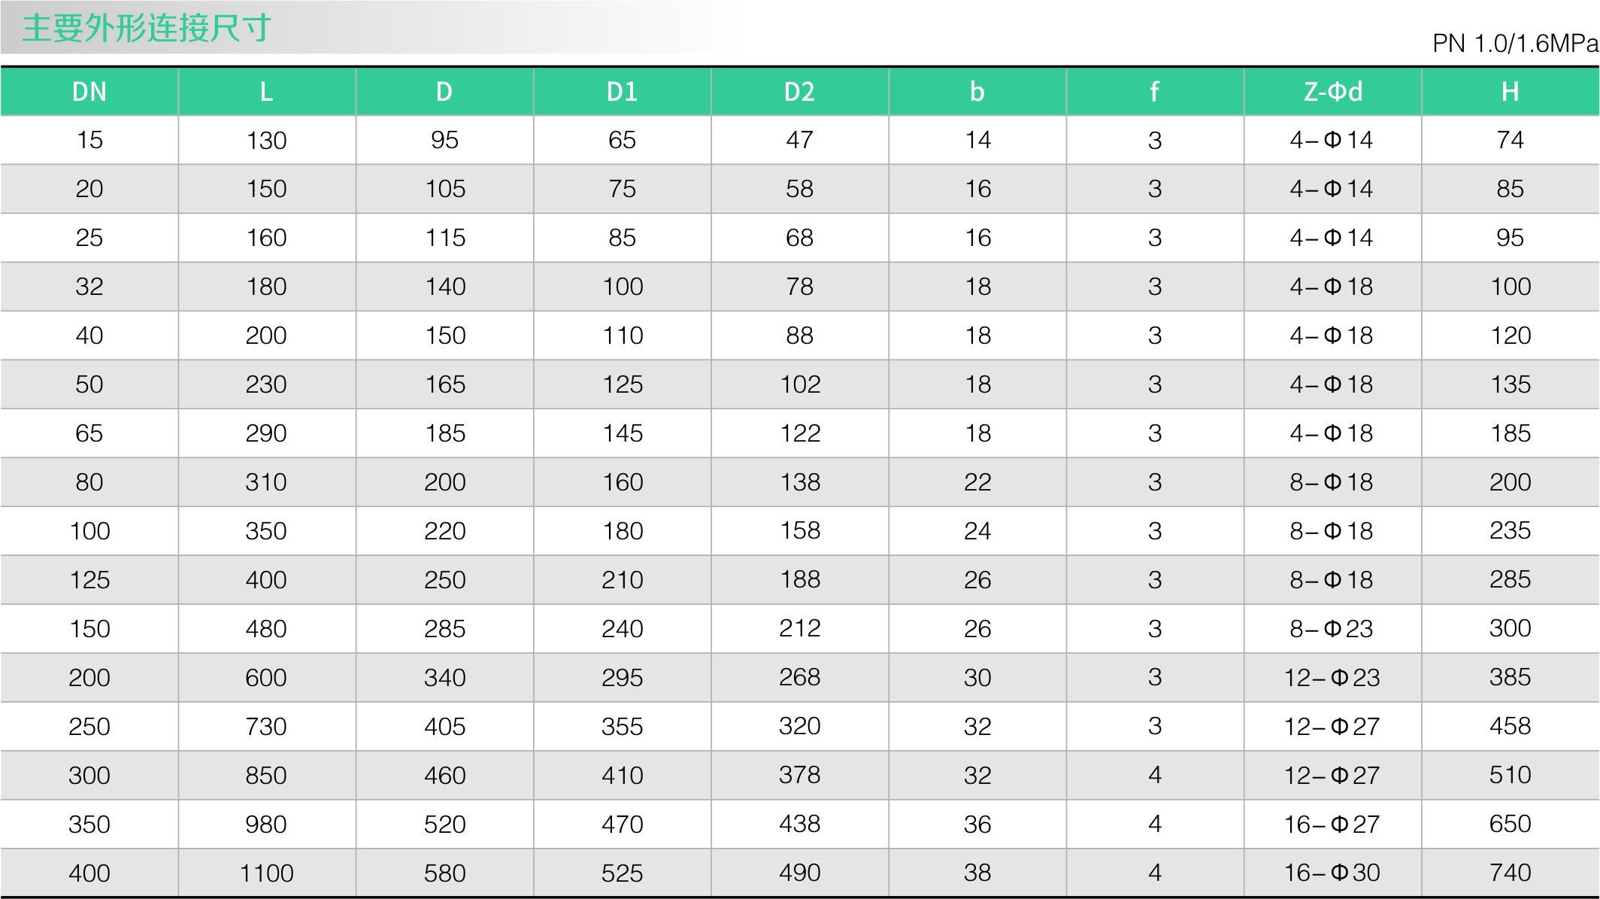This screenshot has height=899, width=1600.
Task: Select the D value 95 in first row
Action: pyautogui.click(x=444, y=140)
